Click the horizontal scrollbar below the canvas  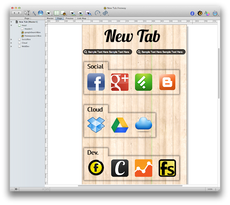click(130, 186)
